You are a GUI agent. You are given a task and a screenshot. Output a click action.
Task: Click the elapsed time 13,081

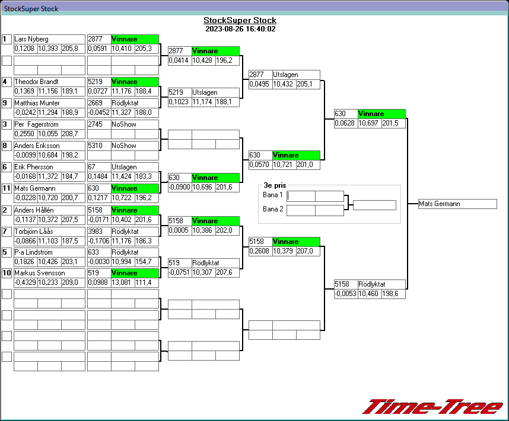click(123, 282)
